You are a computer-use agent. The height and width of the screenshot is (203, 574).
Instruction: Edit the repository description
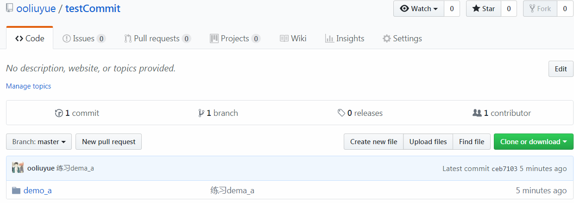(x=561, y=69)
